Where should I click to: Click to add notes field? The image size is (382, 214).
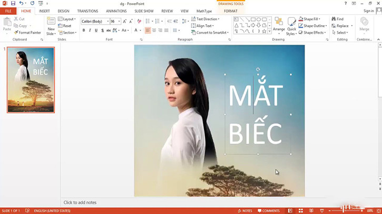[80, 202]
